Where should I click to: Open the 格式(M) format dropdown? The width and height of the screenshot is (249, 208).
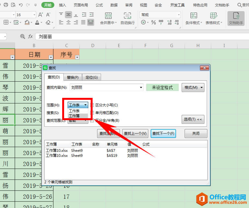193,88
